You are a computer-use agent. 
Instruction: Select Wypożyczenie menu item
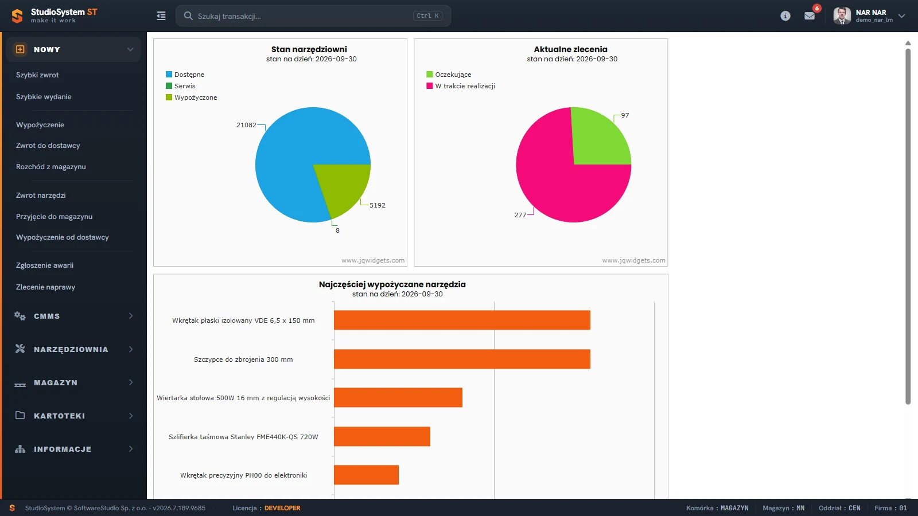click(x=40, y=125)
